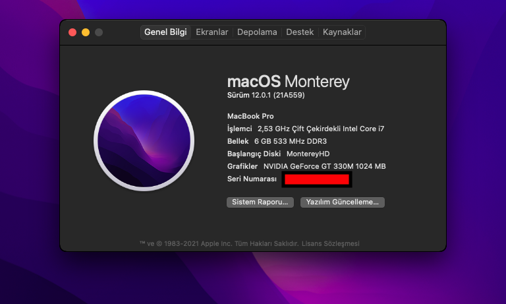Click the Seri Numarası label
Screen dimensions: 506x304
[252, 179]
